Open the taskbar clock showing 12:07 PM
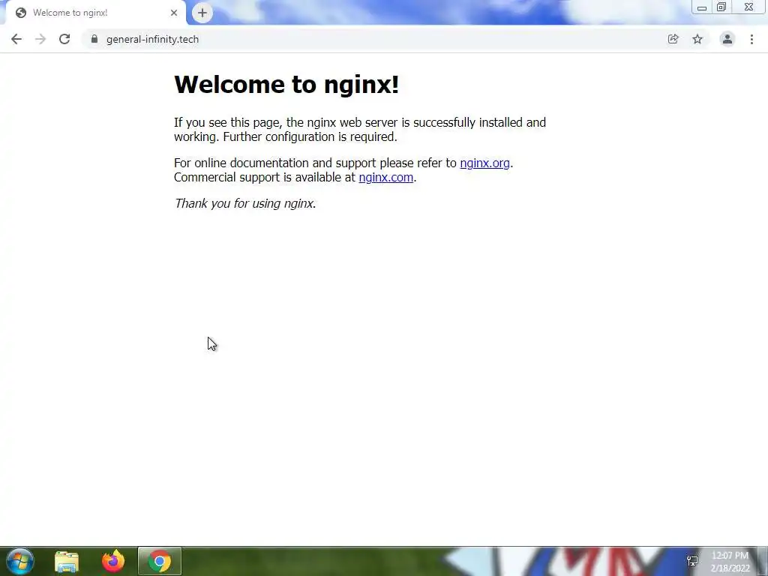This screenshot has height=576, width=768. (x=730, y=562)
